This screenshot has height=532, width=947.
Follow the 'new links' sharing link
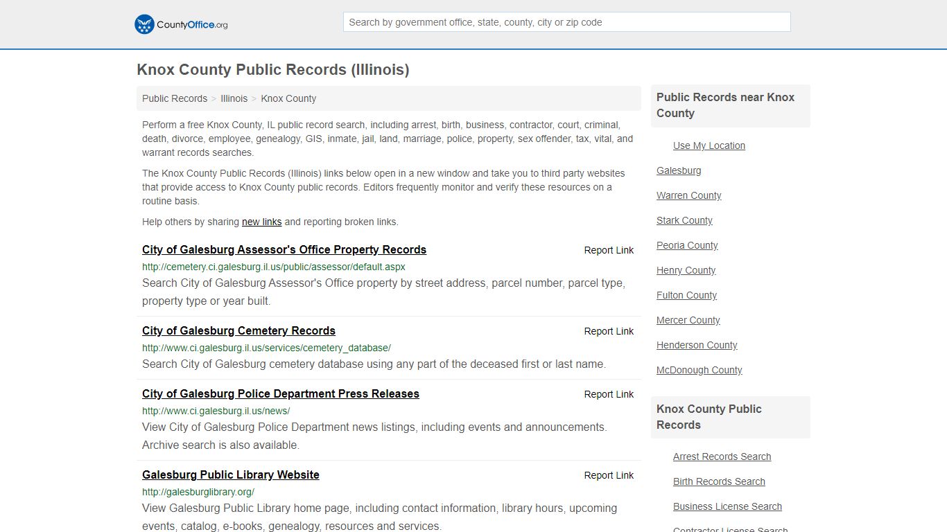click(x=261, y=222)
